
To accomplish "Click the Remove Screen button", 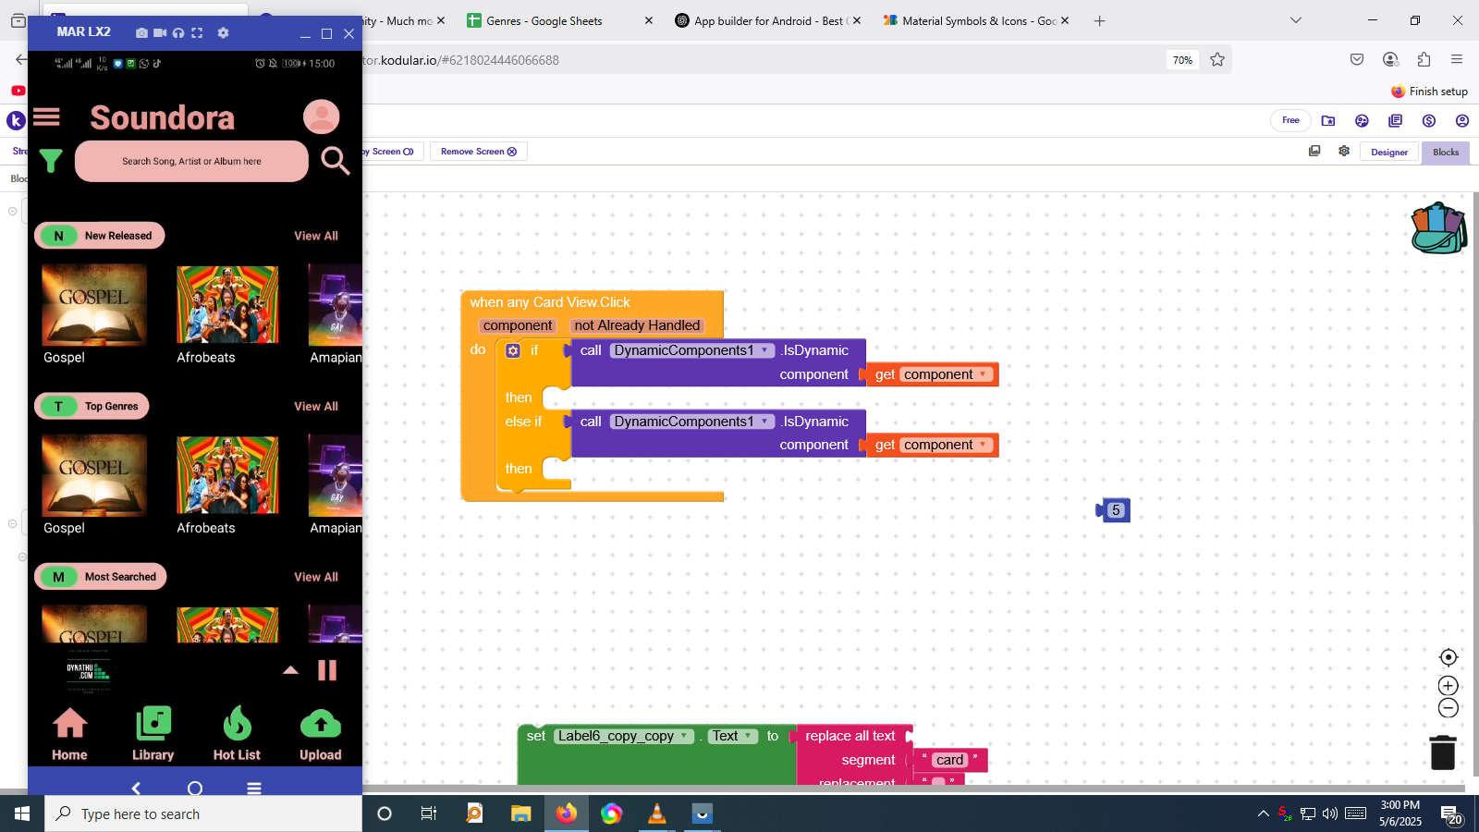I will 478,152.
